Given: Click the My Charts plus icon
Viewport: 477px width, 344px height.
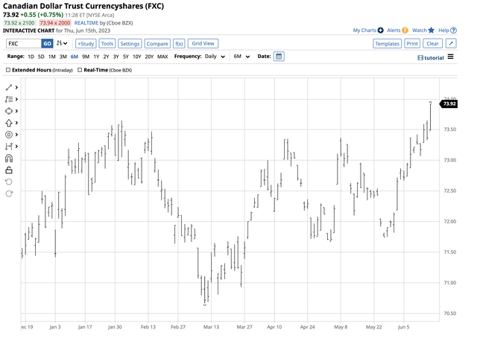Looking at the screenshot, I should [x=381, y=31].
